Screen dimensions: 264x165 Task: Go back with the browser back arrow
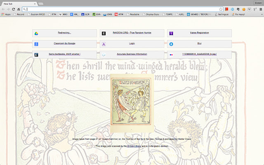pos(3,9)
